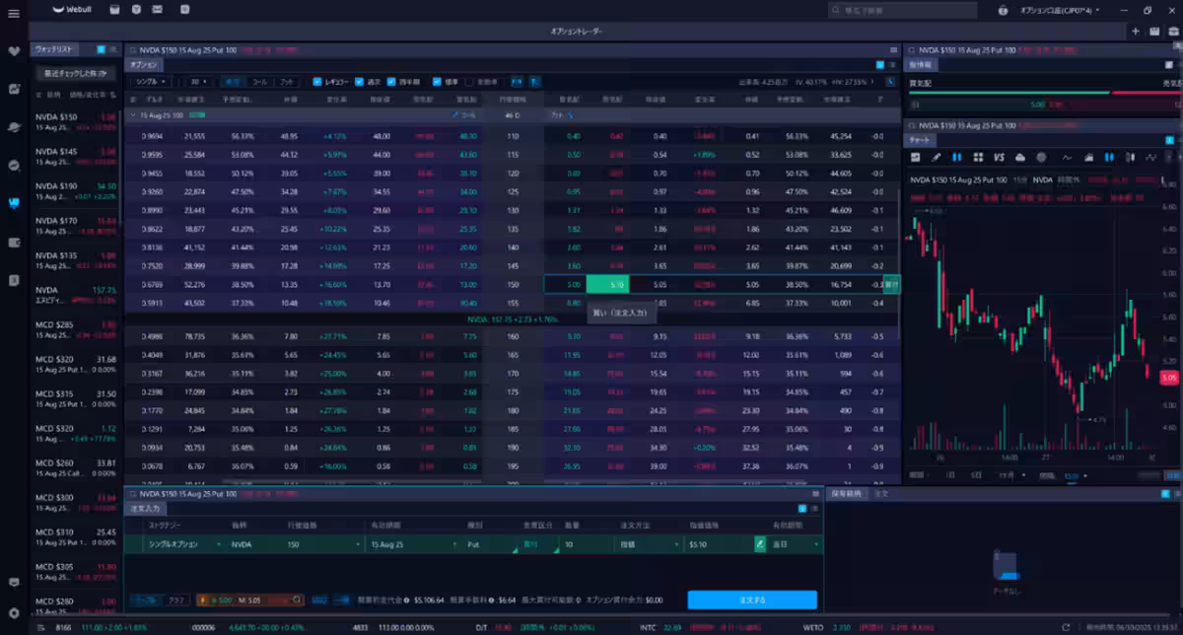Click the blue 注文する submit button
The image size is (1183, 635).
pos(752,600)
